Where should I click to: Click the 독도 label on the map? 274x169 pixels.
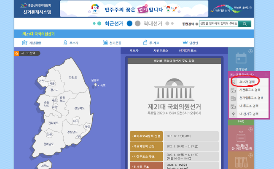coord(103,86)
